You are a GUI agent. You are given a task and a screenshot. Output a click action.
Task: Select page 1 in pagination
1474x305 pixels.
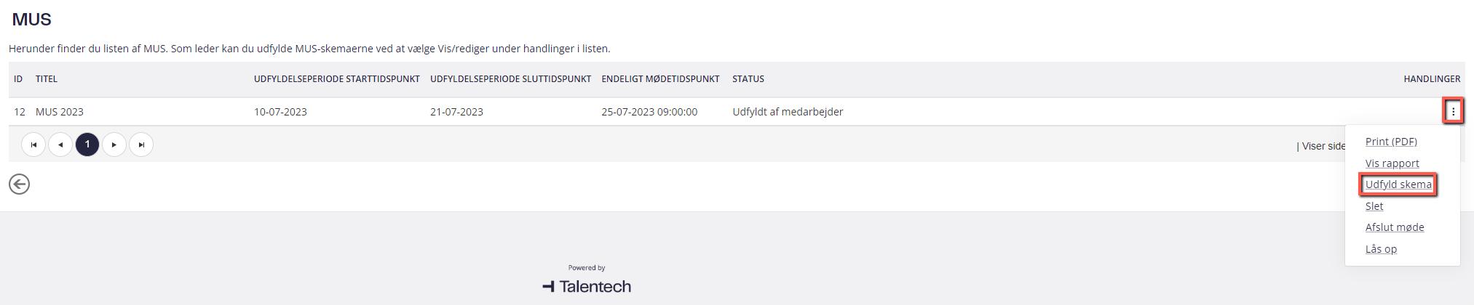click(x=87, y=145)
